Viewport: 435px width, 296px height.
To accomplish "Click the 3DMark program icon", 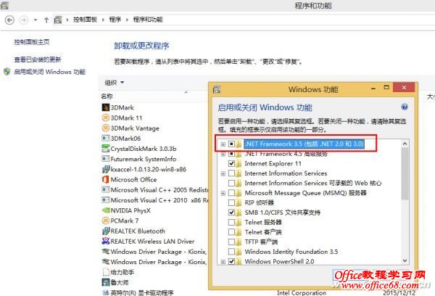I will pos(105,107).
